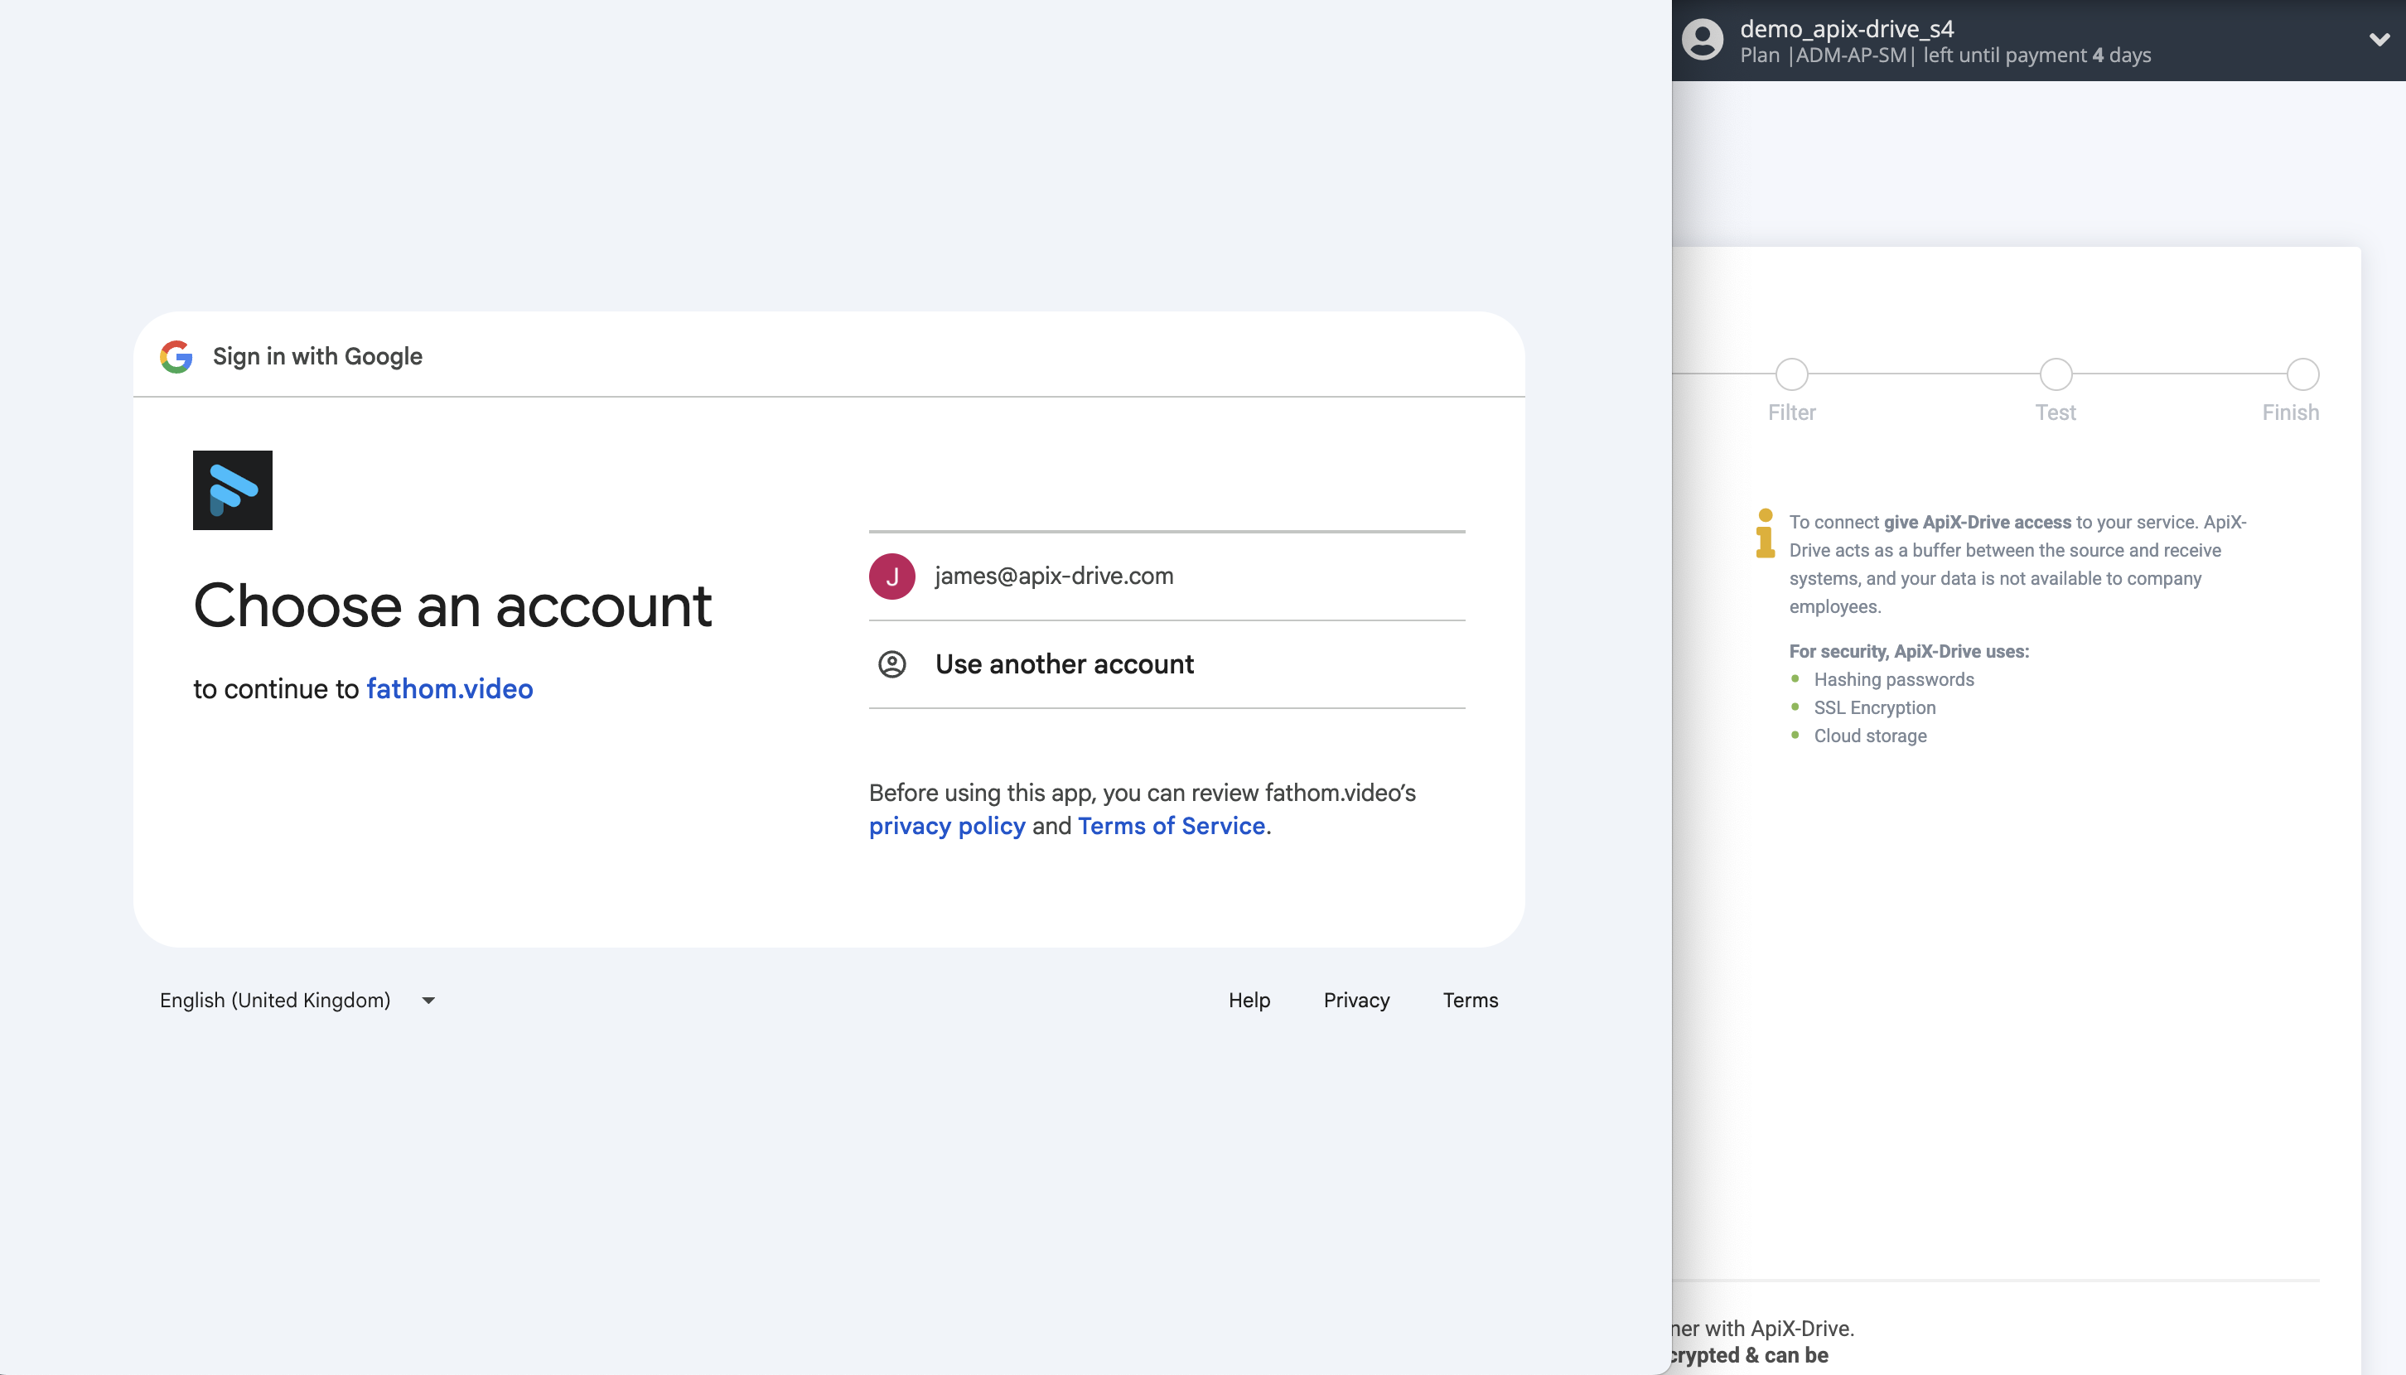2406x1375 pixels.
Task: Click Help in the footer
Action: coord(1249,1000)
